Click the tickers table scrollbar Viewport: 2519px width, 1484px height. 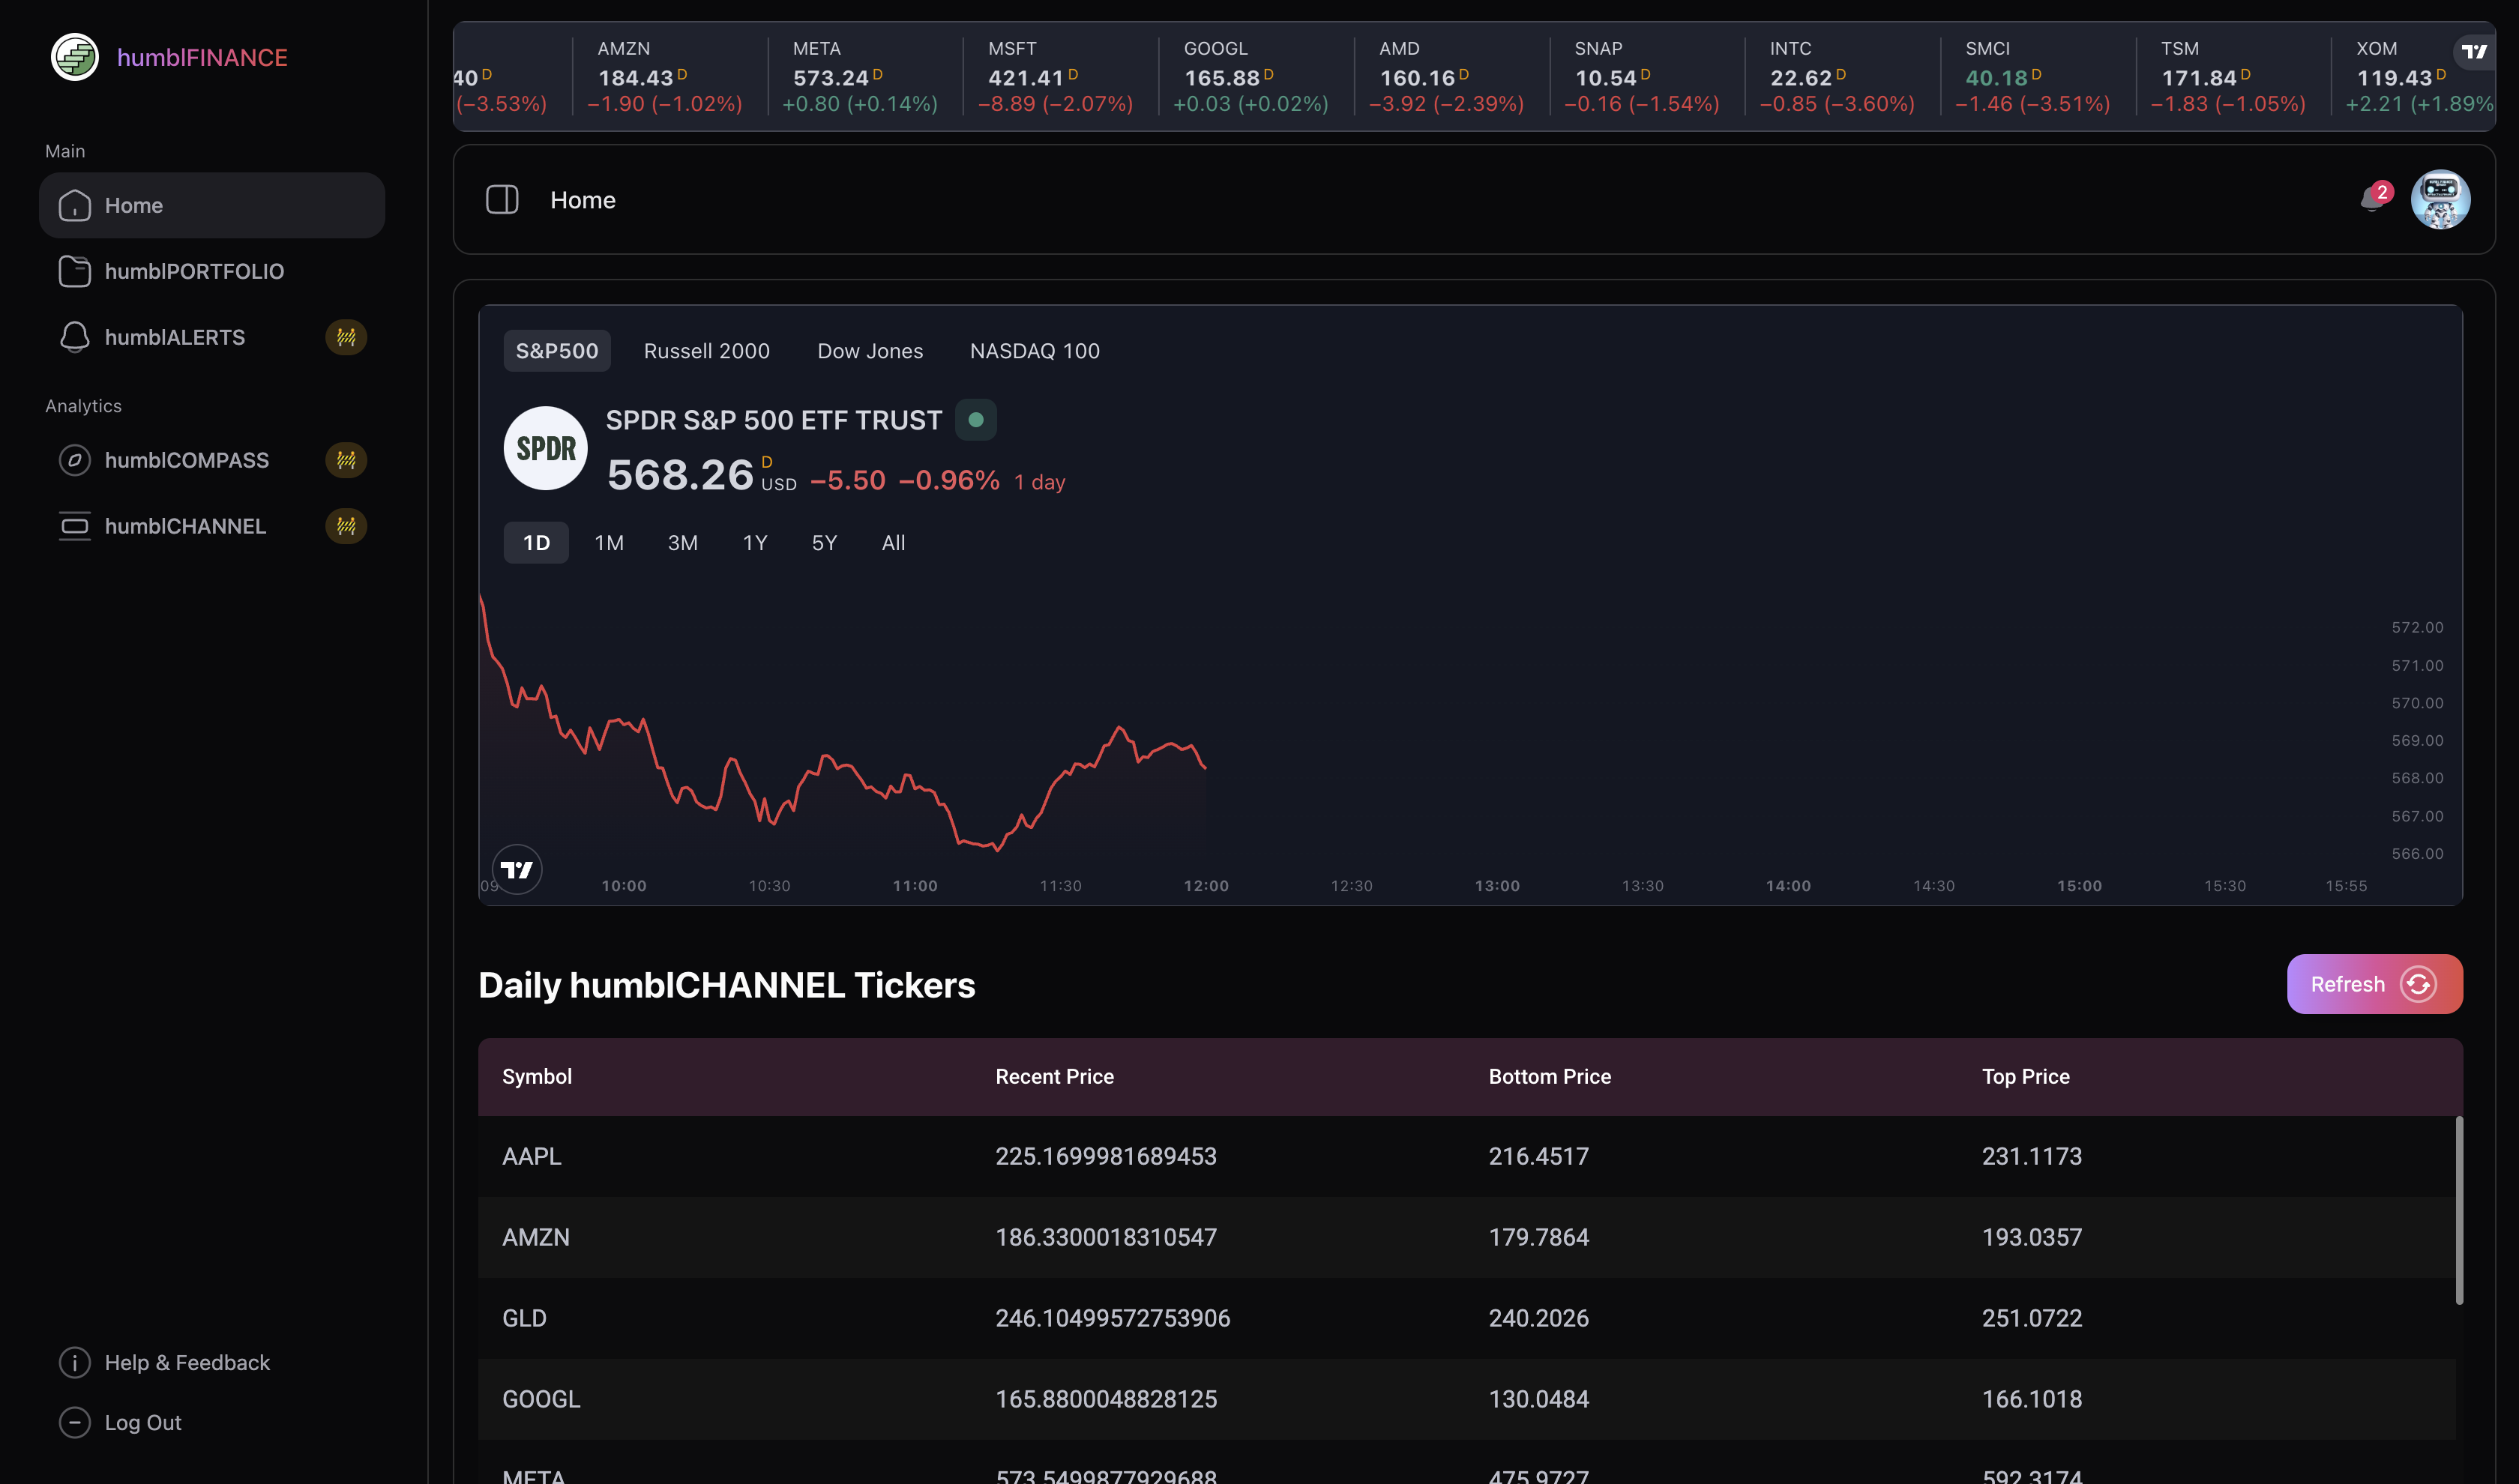coord(2459,1210)
